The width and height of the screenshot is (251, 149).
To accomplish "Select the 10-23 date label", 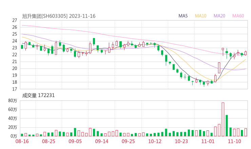I will coord(181,141).
